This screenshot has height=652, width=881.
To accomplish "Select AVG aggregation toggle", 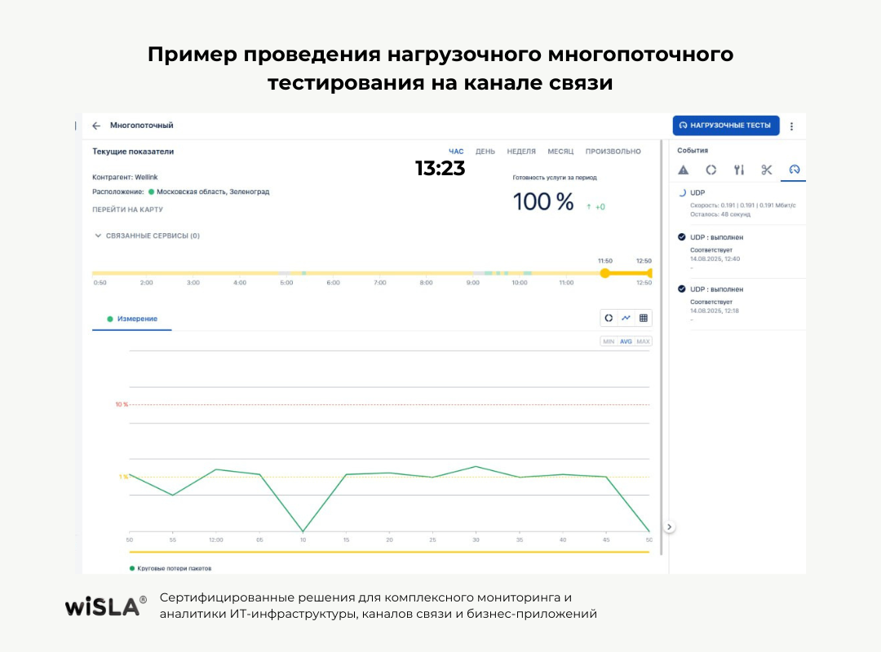I will 626,341.
